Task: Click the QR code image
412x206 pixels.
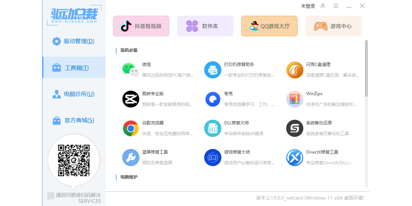Action: [74, 160]
